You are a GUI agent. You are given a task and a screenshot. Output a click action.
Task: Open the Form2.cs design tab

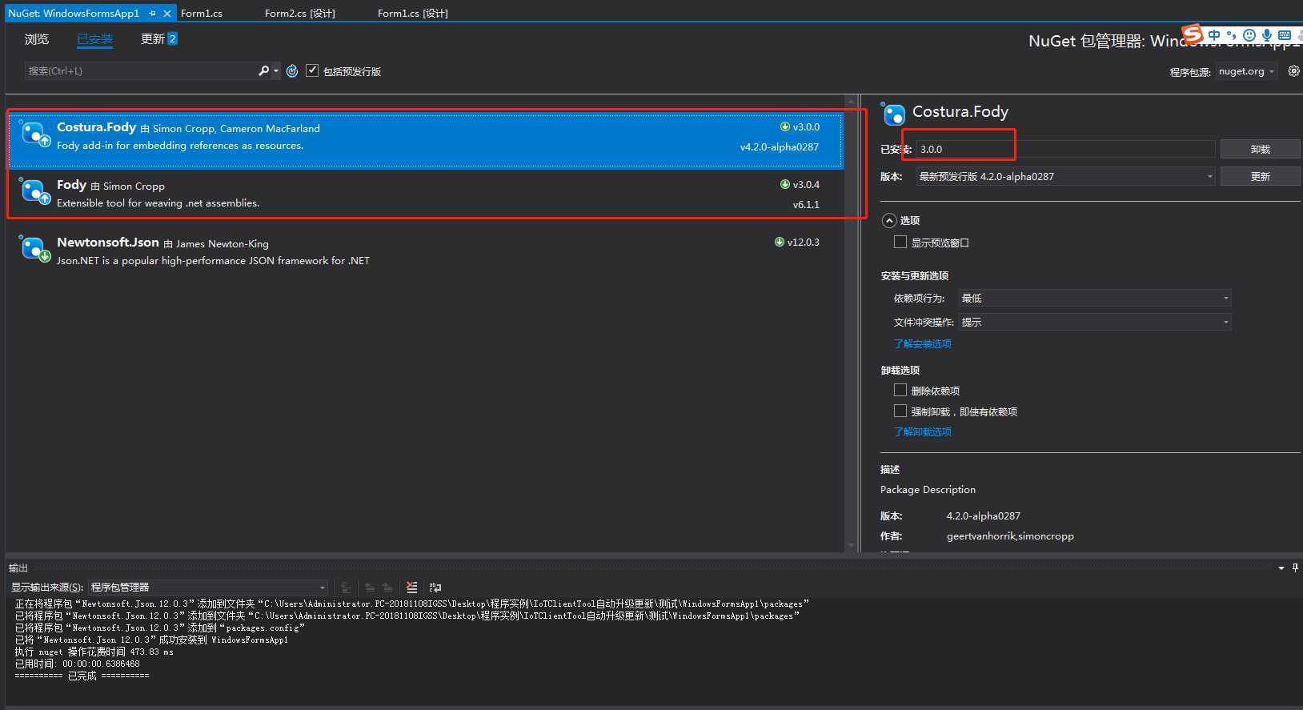[300, 14]
